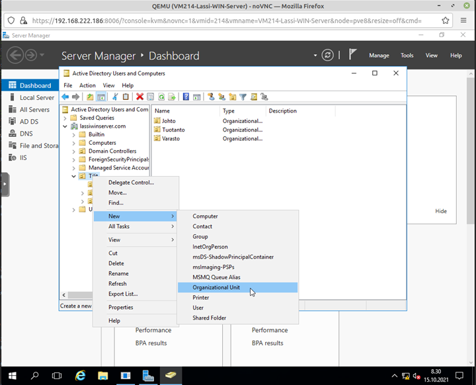The width and height of the screenshot is (476, 385).
Task: Click the Forward arrow in ADUC toolbar
Action: 75,97
